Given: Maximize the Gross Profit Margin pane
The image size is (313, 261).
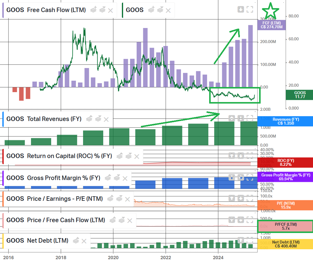Looking at the screenshot, I should [x=250, y=177].
